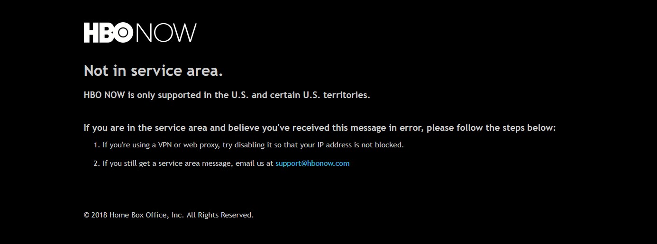Click list number '1.' marker
Viewport: 657px width, 244px height.
(x=97, y=145)
